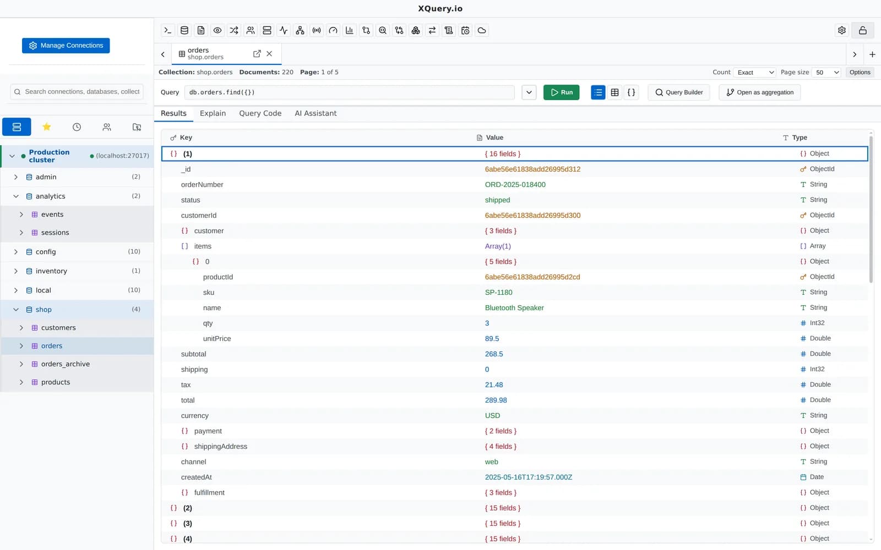This screenshot has height=550, width=881.
Task: Switch results to table view
Action: pos(614,92)
